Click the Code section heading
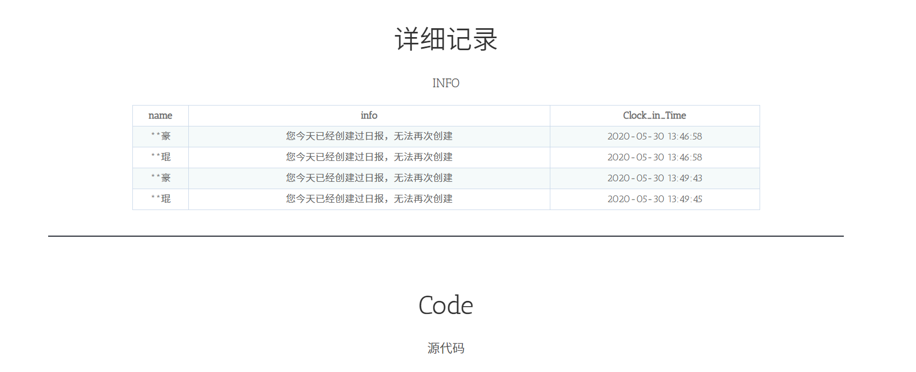 [446, 305]
